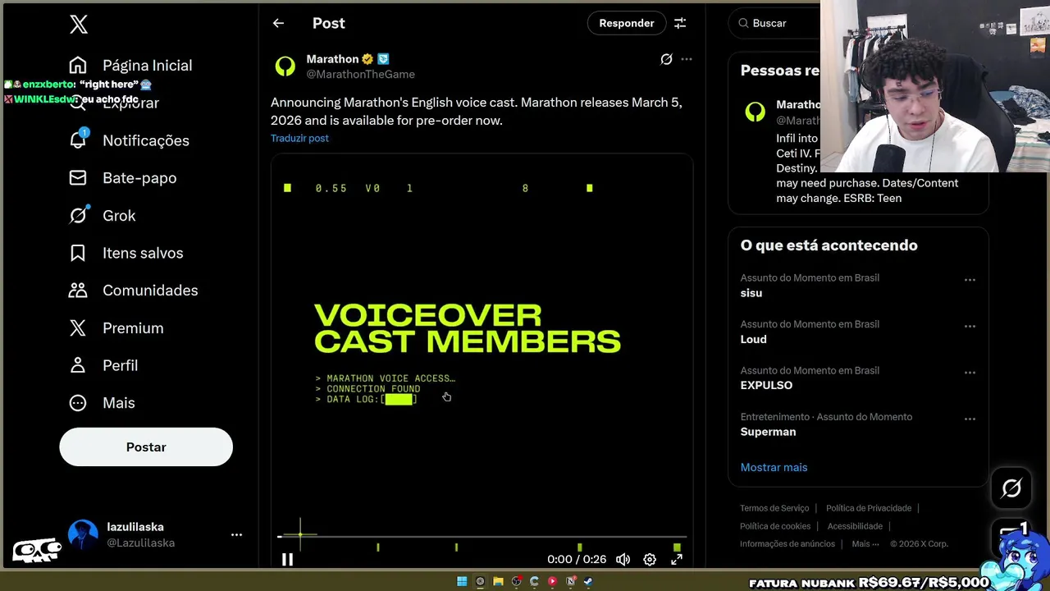Go back with the arrow icon
The width and height of the screenshot is (1050, 591).
pos(278,24)
